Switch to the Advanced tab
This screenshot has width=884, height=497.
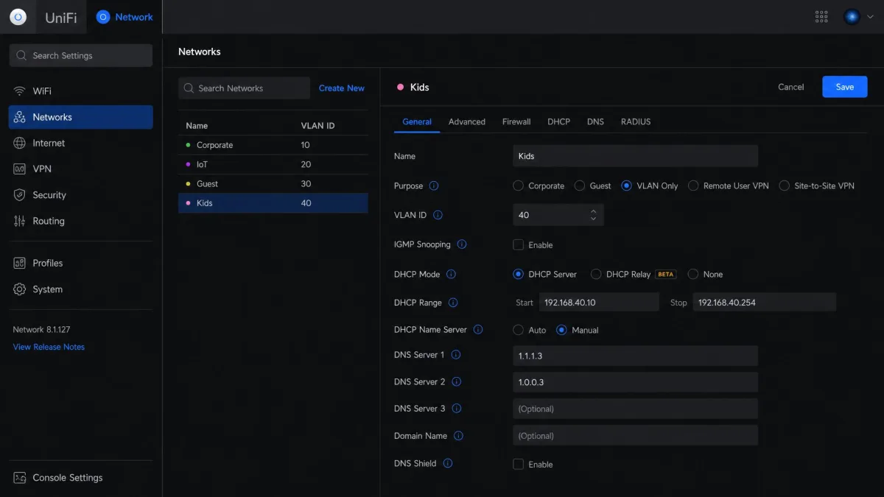click(467, 121)
